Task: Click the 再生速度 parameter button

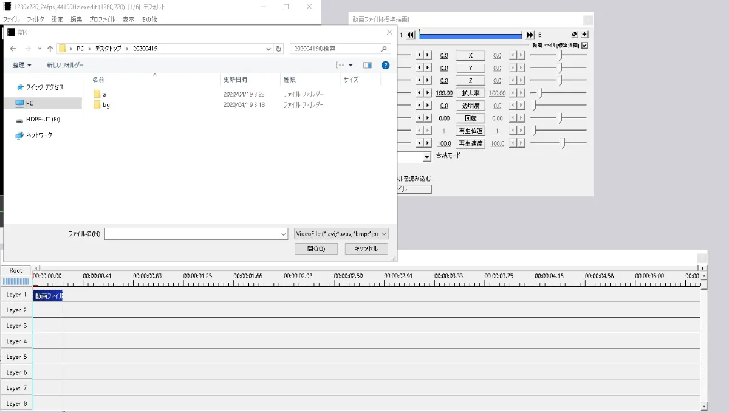Action: pyautogui.click(x=470, y=143)
